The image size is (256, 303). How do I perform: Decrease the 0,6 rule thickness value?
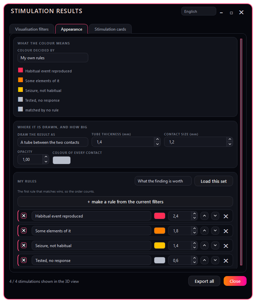click(194, 263)
